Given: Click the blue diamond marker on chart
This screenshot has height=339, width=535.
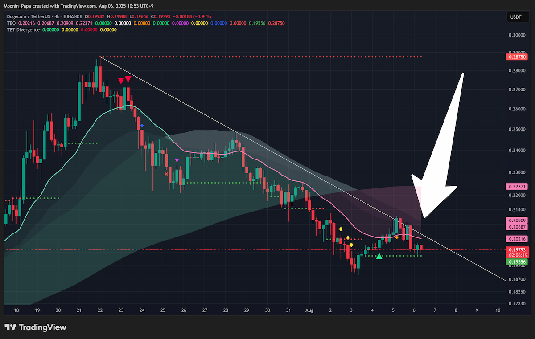Looking at the screenshot, I should point(142,126).
